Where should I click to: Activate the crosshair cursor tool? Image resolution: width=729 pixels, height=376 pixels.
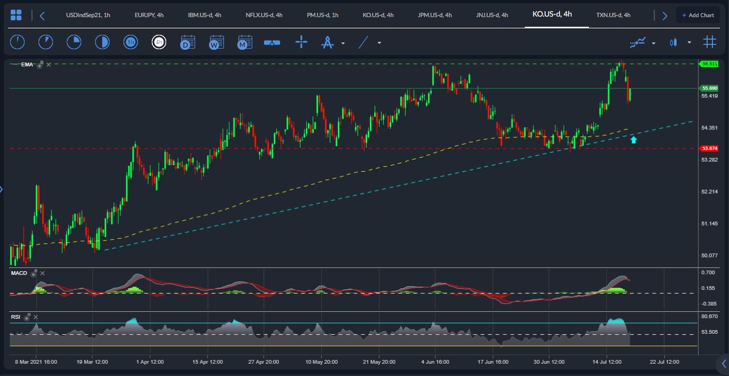click(301, 42)
